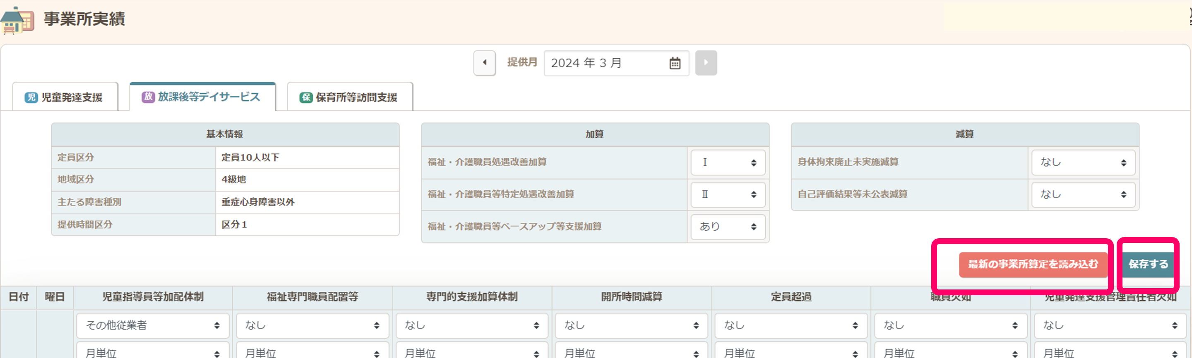Open ベースアップ等支援加算 dropdown

click(728, 227)
